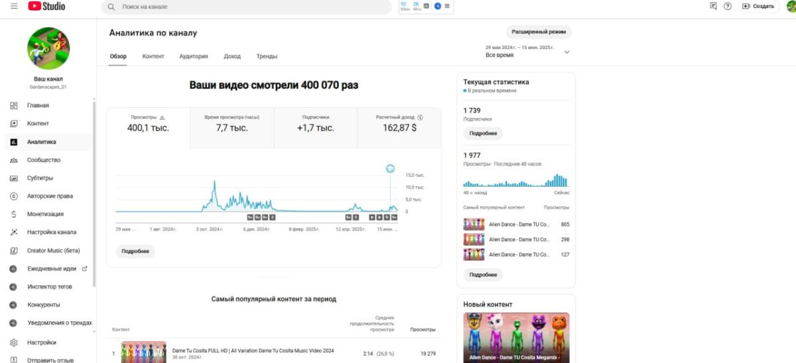796x363 pixels.
Task: Click the Конкуренты sidebar icon
Action: 14,305
